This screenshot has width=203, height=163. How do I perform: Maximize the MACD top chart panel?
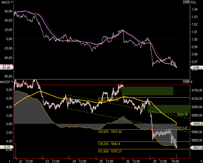(184, 2)
